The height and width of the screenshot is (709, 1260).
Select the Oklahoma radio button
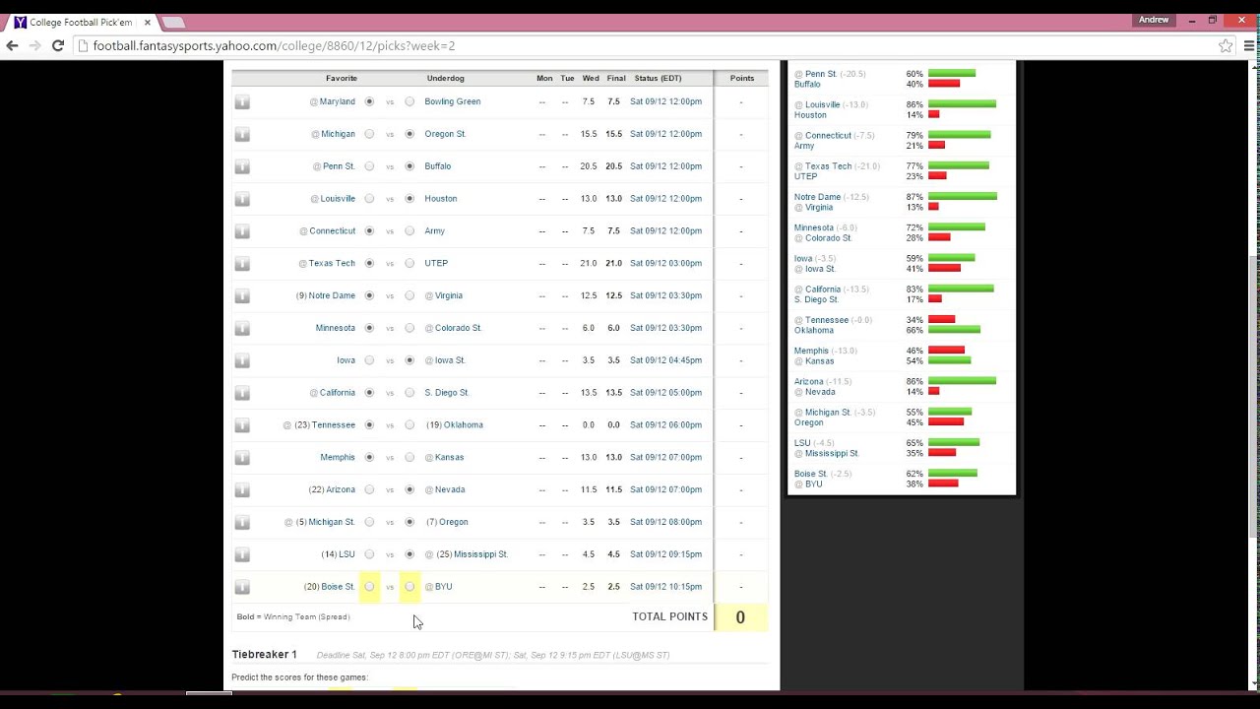click(409, 425)
